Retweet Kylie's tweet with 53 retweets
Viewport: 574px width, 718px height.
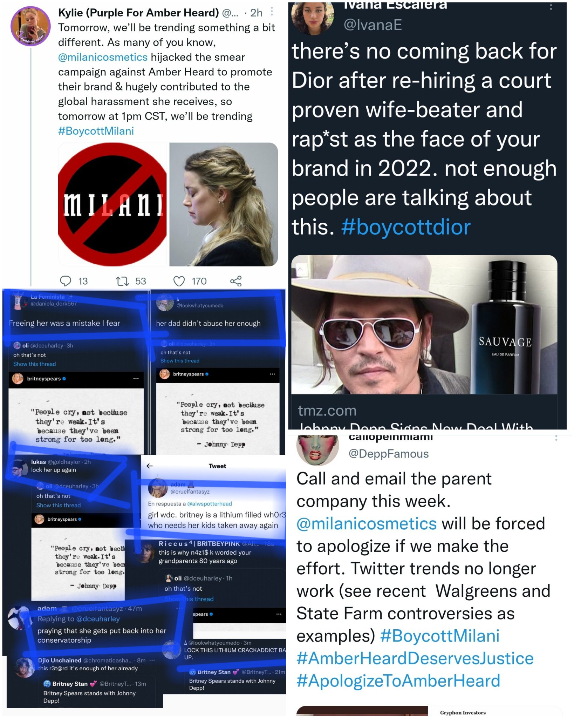point(122,281)
